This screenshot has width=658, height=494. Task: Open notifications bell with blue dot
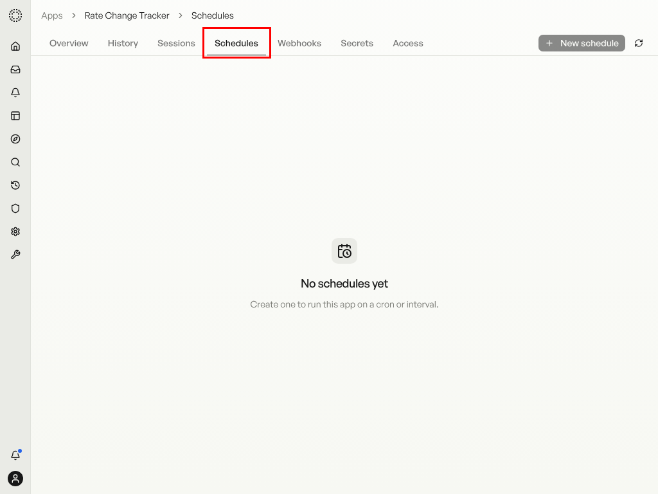[x=15, y=455]
